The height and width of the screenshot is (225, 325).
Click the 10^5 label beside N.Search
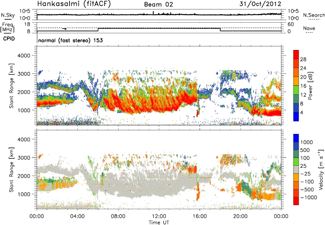[x=293, y=11]
